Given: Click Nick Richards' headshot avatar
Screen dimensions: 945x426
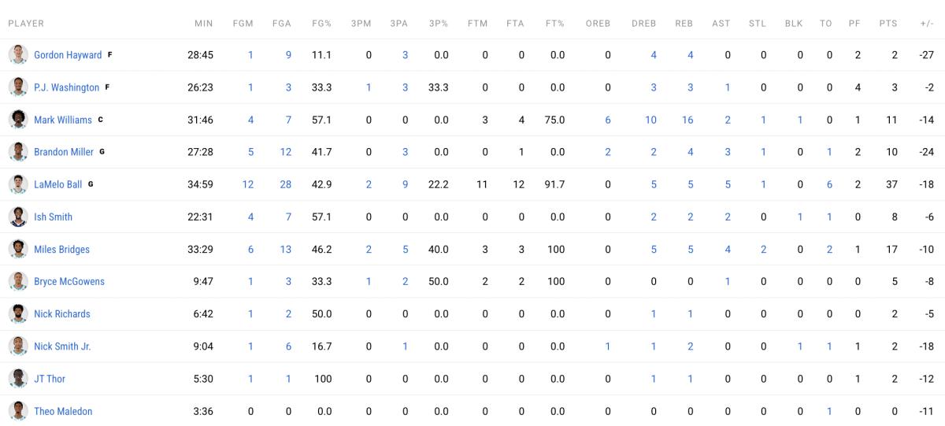Looking at the screenshot, I should (x=18, y=313).
